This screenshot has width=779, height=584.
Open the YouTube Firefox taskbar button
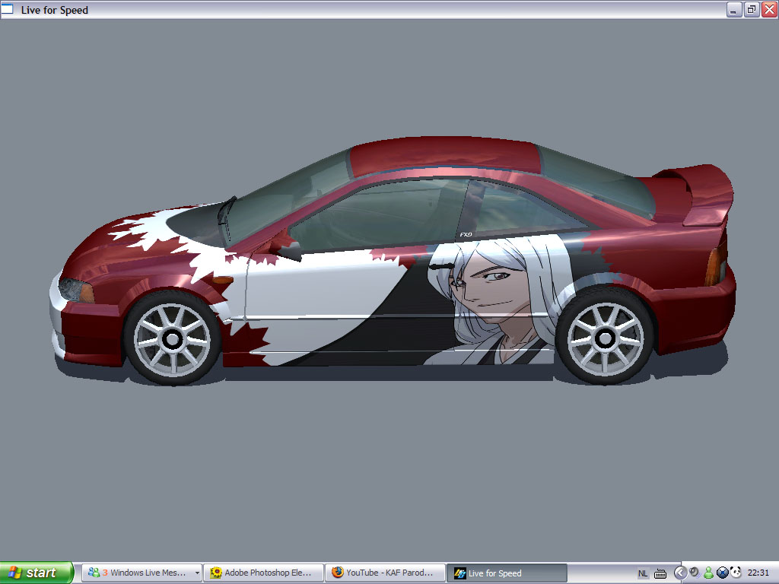385,573
